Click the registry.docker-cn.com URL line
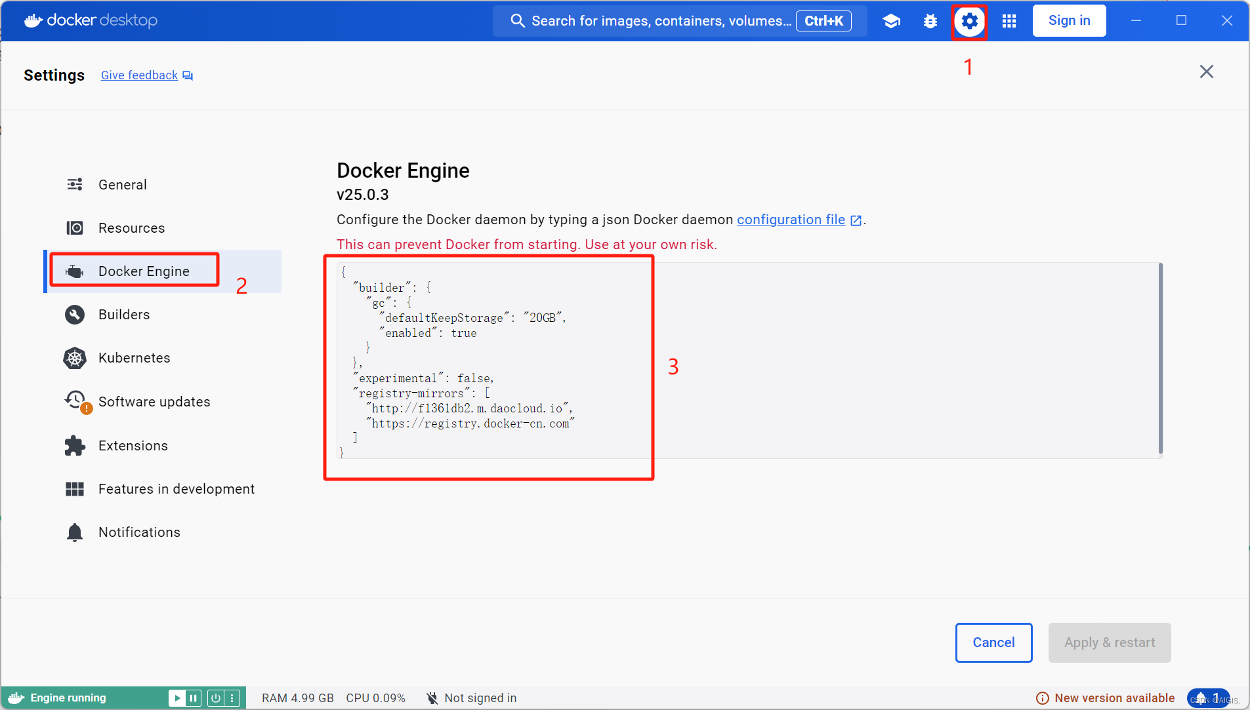 tap(470, 424)
